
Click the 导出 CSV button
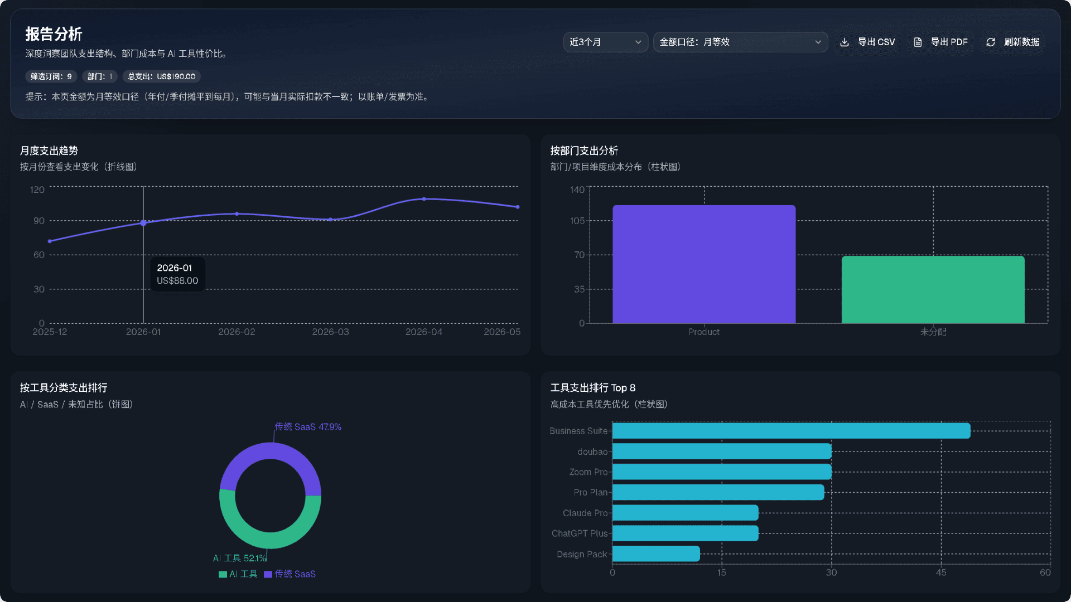pos(867,42)
